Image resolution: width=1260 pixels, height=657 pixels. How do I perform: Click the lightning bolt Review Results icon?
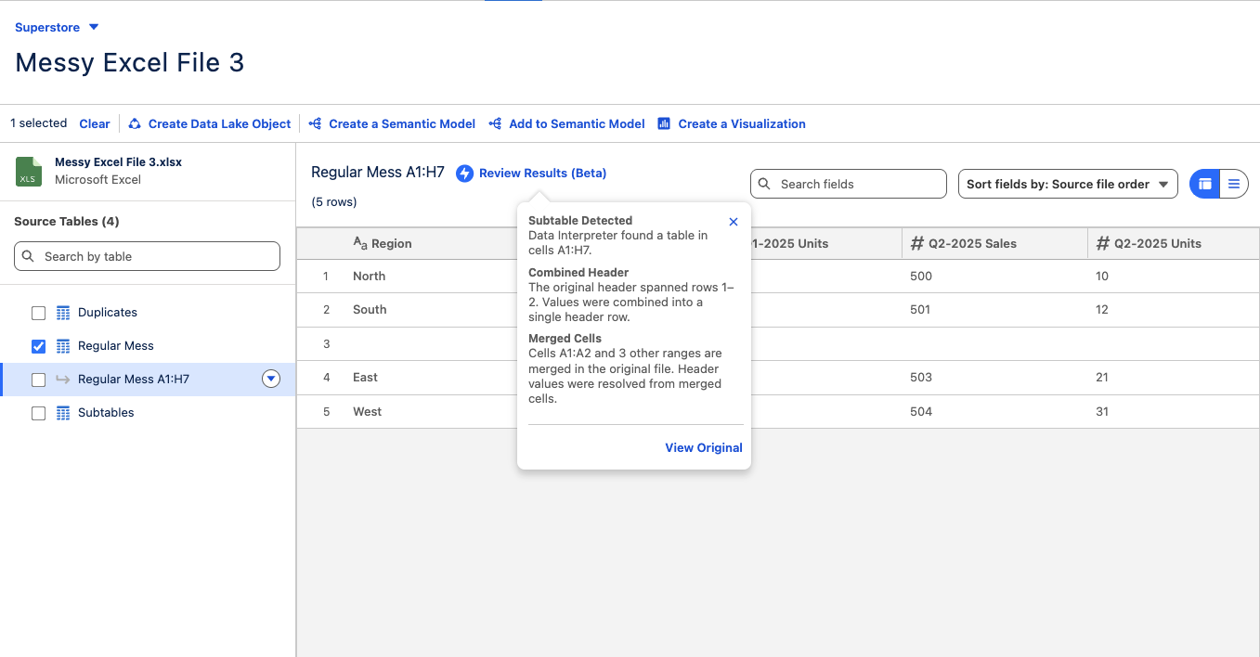tap(465, 174)
